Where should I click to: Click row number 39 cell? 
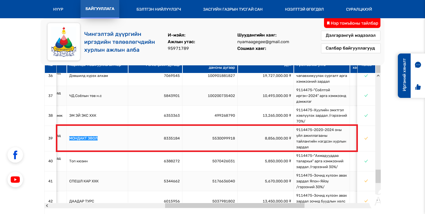(51, 138)
